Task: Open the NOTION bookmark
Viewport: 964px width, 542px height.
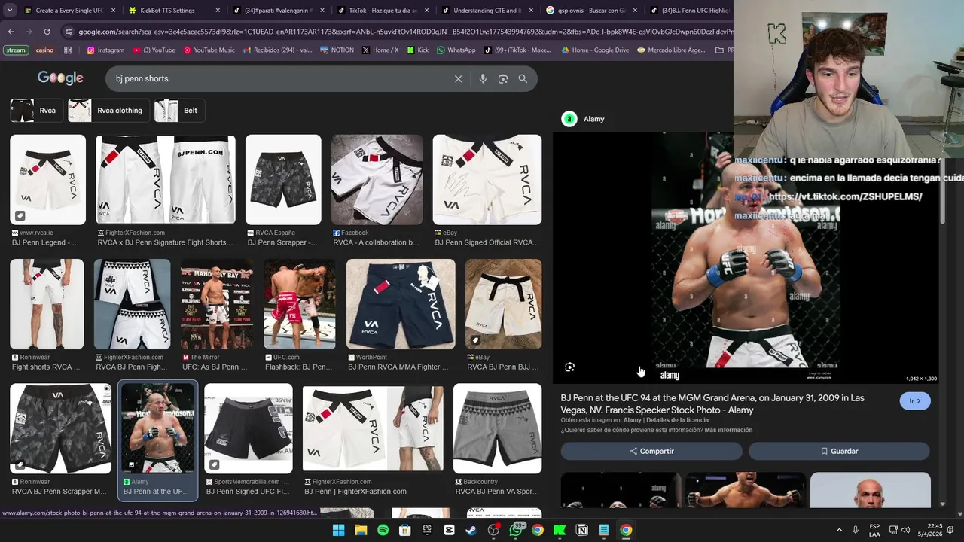Action: tap(337, 50)
